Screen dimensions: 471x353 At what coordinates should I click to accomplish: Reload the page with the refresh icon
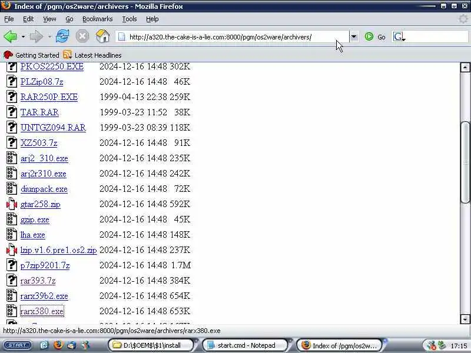tap(62, 36)
